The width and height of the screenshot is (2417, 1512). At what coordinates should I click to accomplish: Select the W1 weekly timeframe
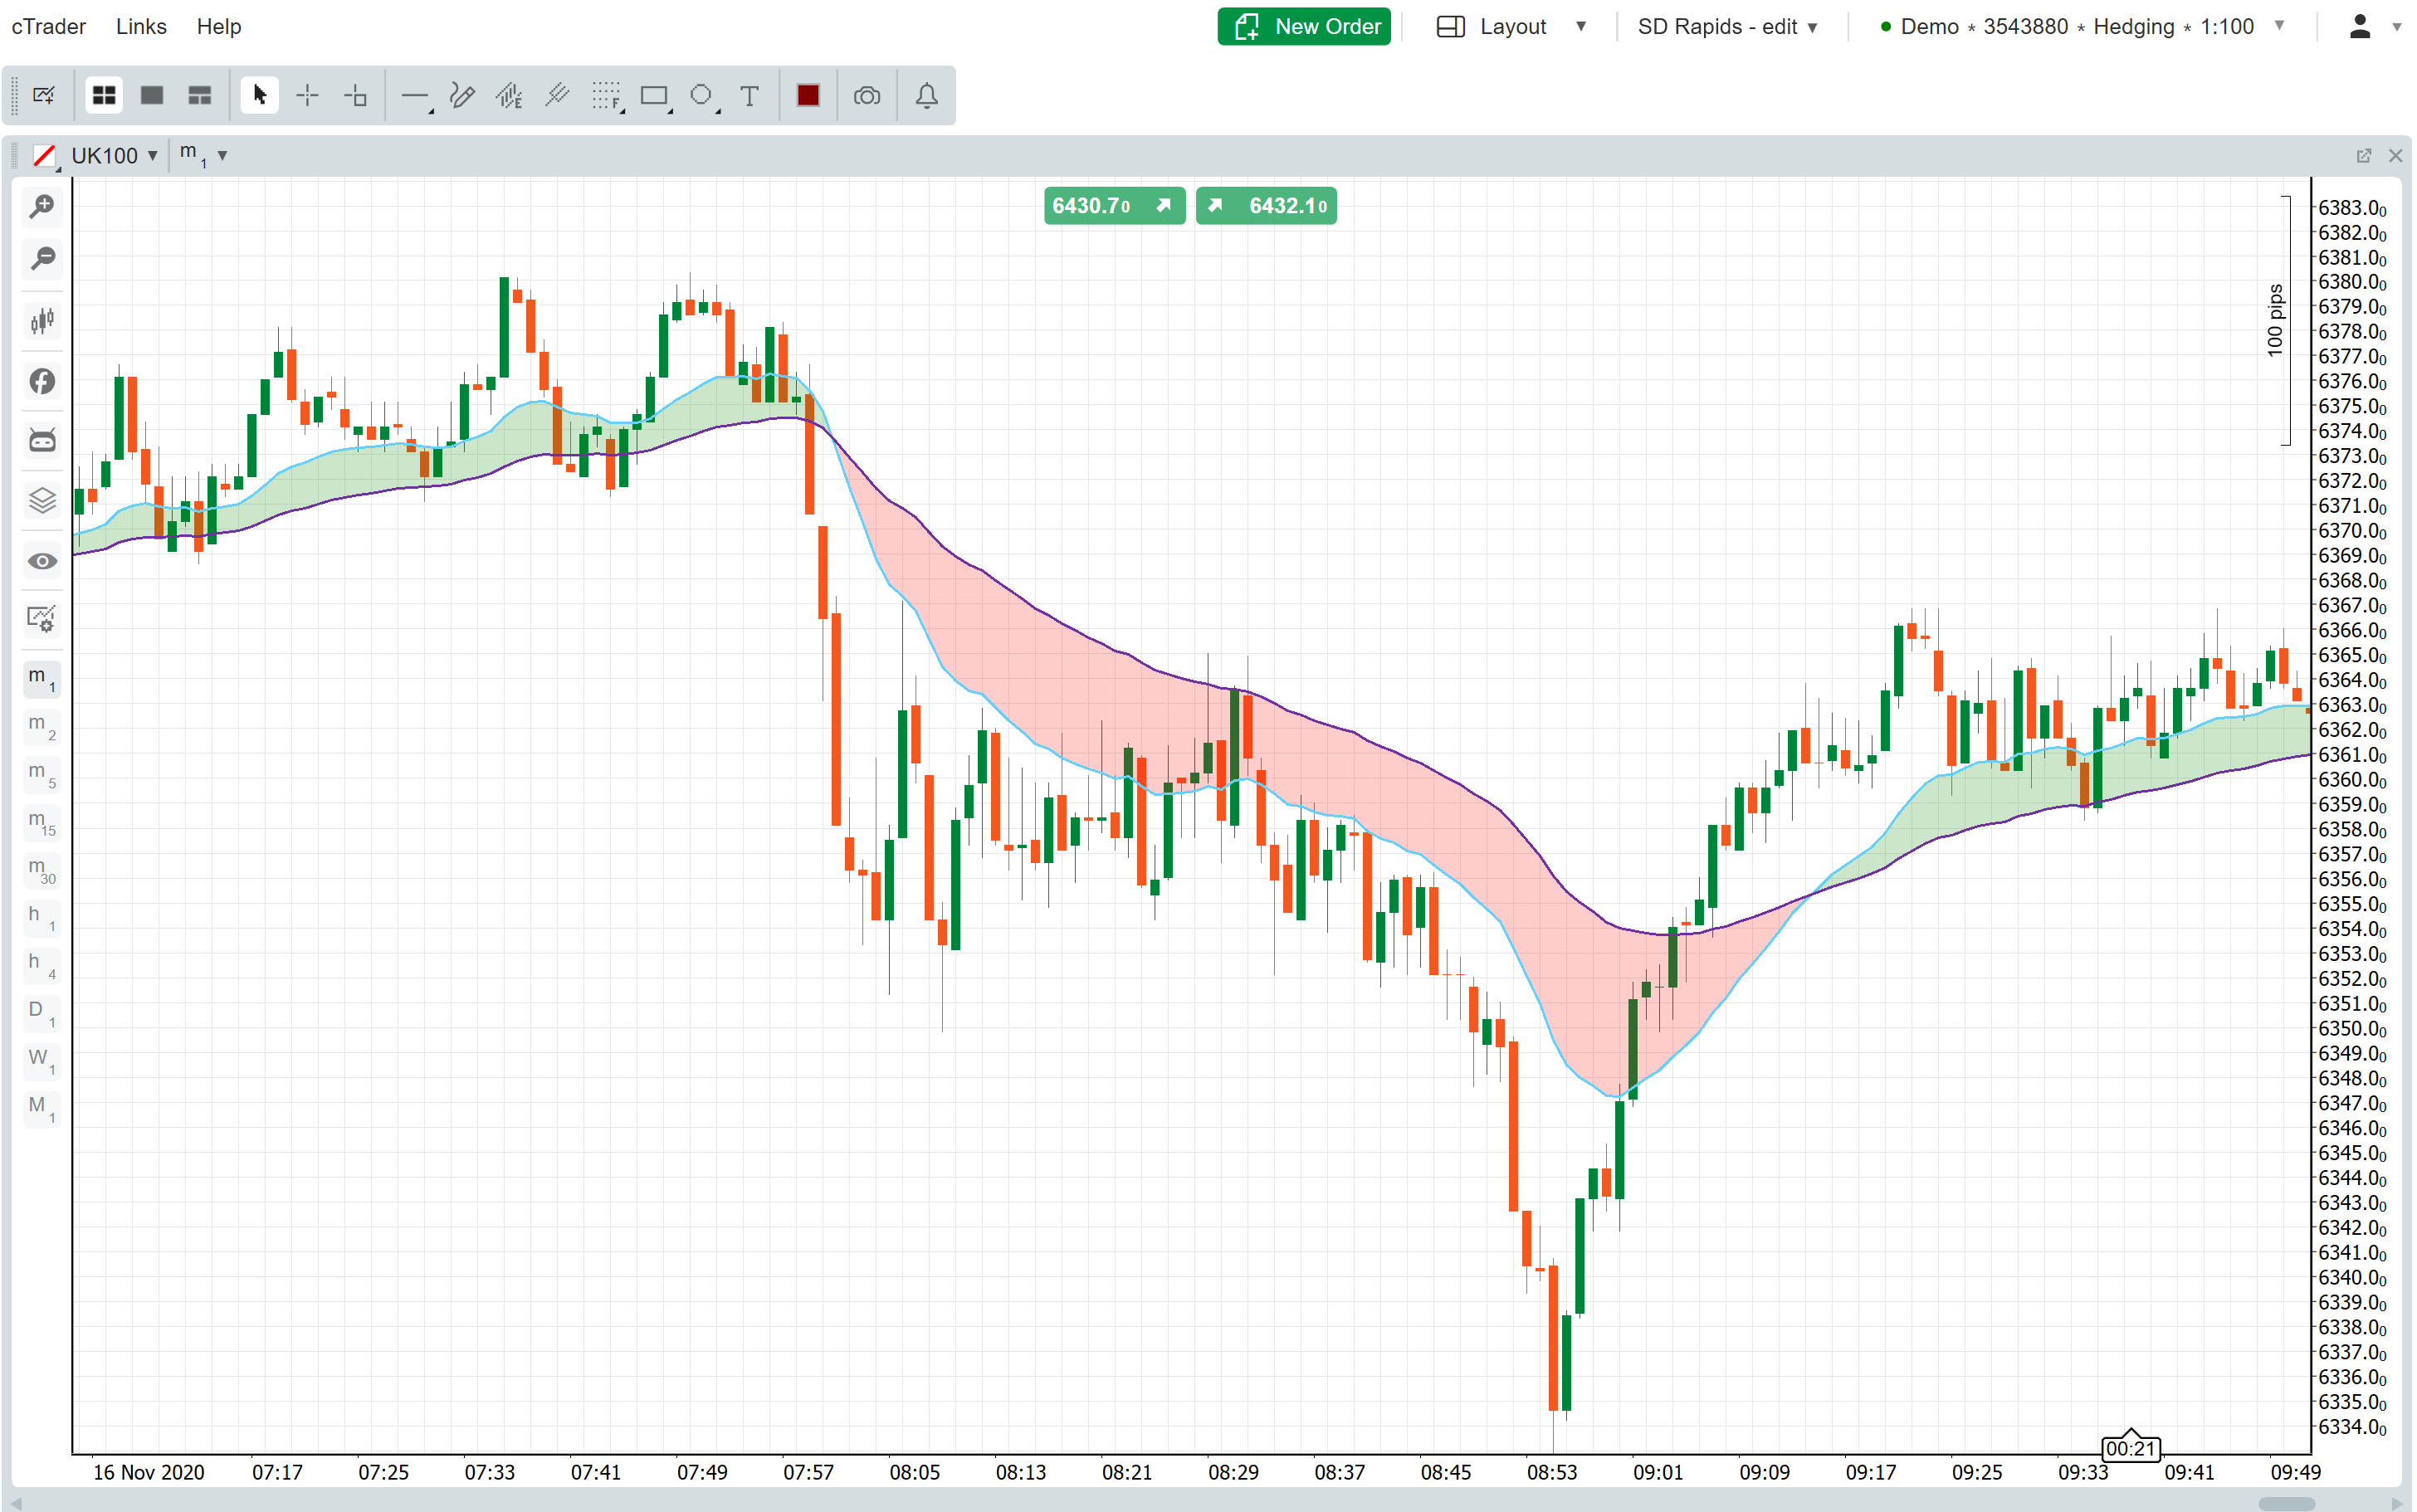[x=42, y=1061]
